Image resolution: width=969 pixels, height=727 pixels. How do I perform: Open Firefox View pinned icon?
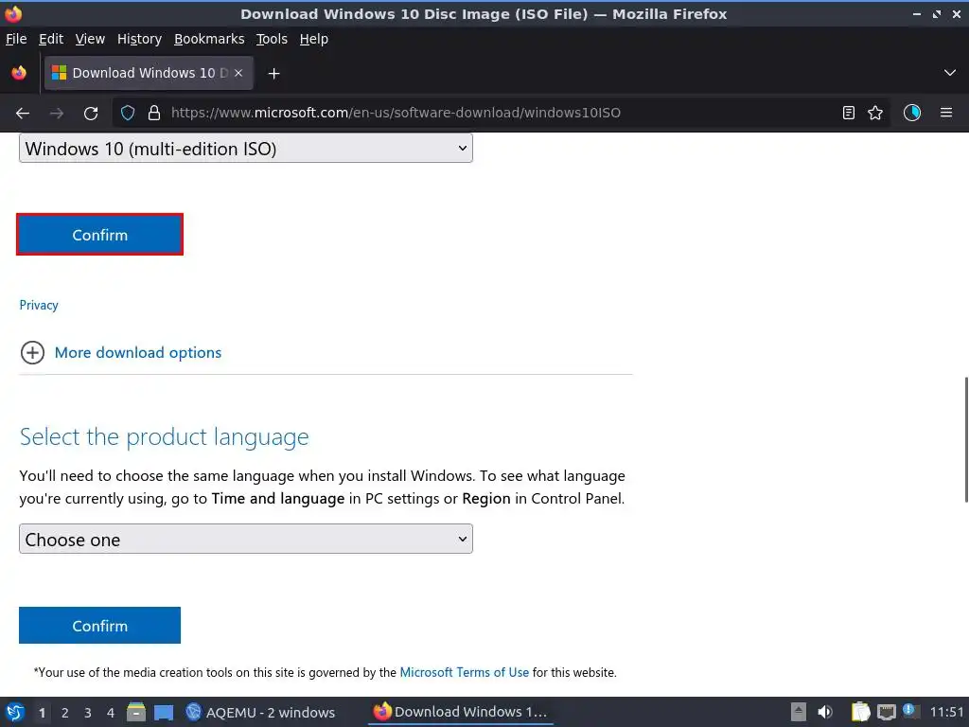click(x=19, y=73)
